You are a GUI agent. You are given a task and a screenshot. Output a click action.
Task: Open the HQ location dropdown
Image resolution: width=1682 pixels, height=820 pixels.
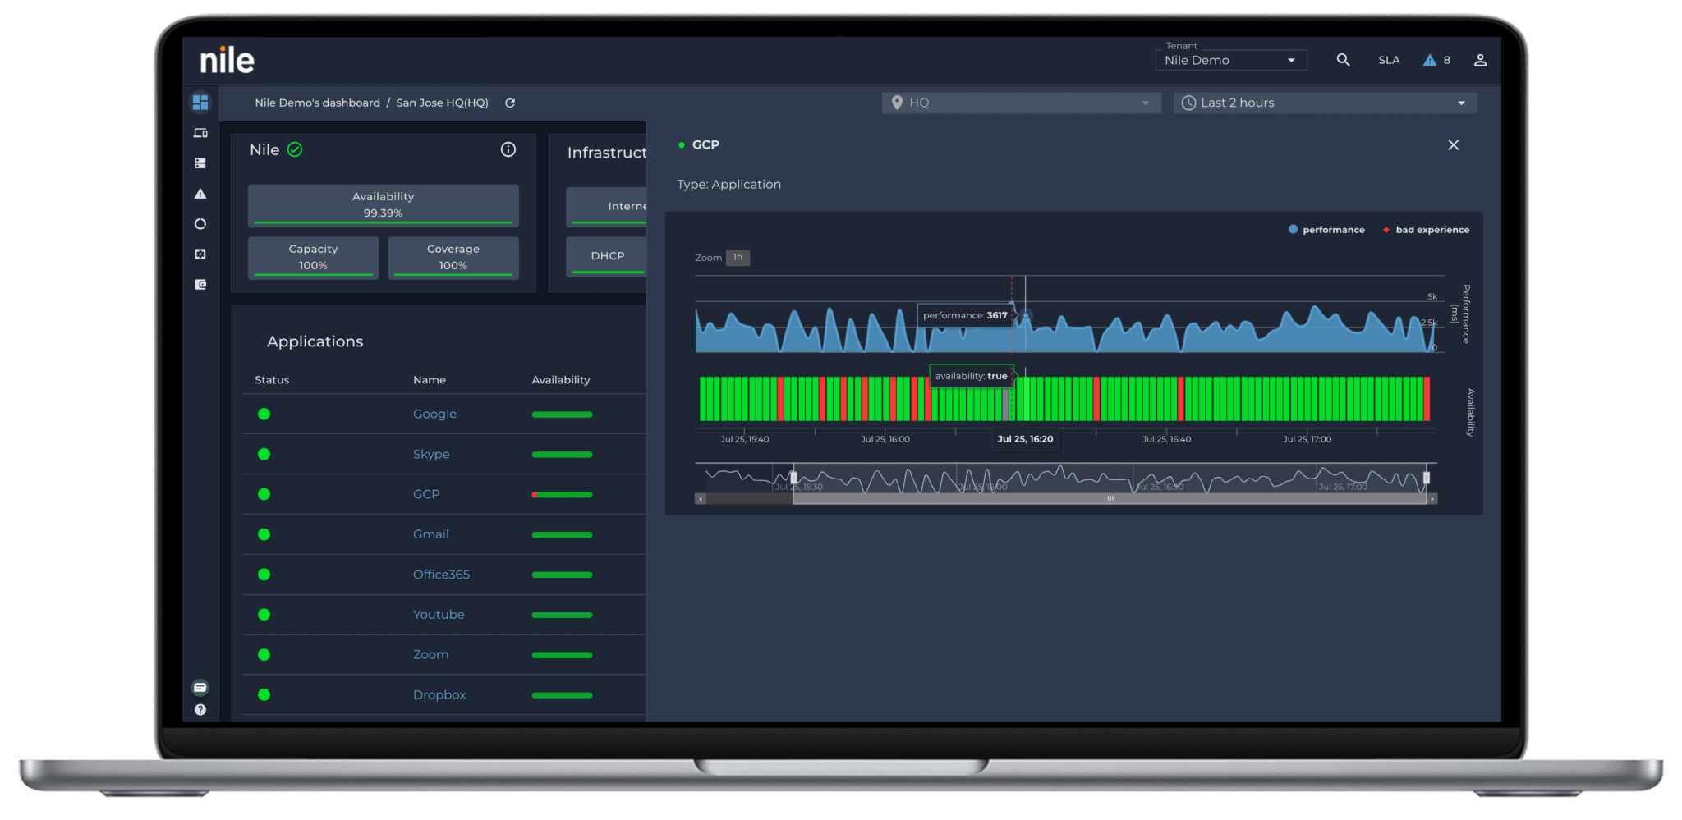tap(1021, 103)
